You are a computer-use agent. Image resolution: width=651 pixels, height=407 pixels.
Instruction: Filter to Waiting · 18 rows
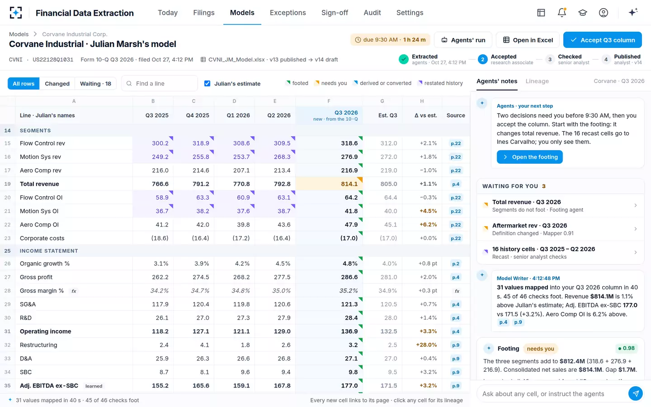click(95, 84)
